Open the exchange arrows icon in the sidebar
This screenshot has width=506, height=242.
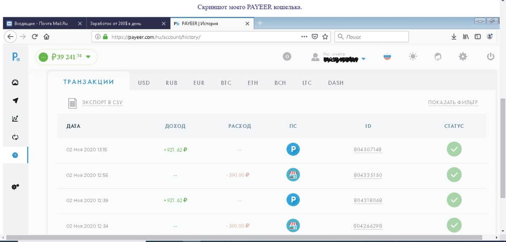click(15, 137)
